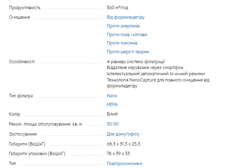227x168 pixels.
Task: Click the 'Віддалене керування через смартфон' feature line
Action: 145,67
